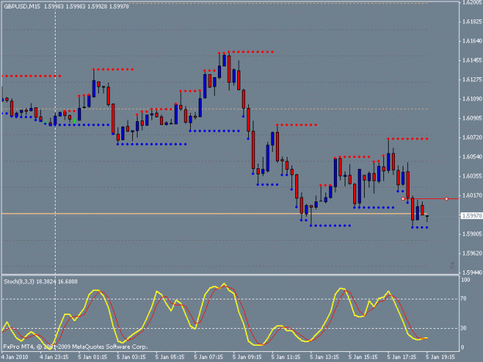Click the 5 Jan 07:15 time label
Viewport: 483px width, 362px height.
209,357
